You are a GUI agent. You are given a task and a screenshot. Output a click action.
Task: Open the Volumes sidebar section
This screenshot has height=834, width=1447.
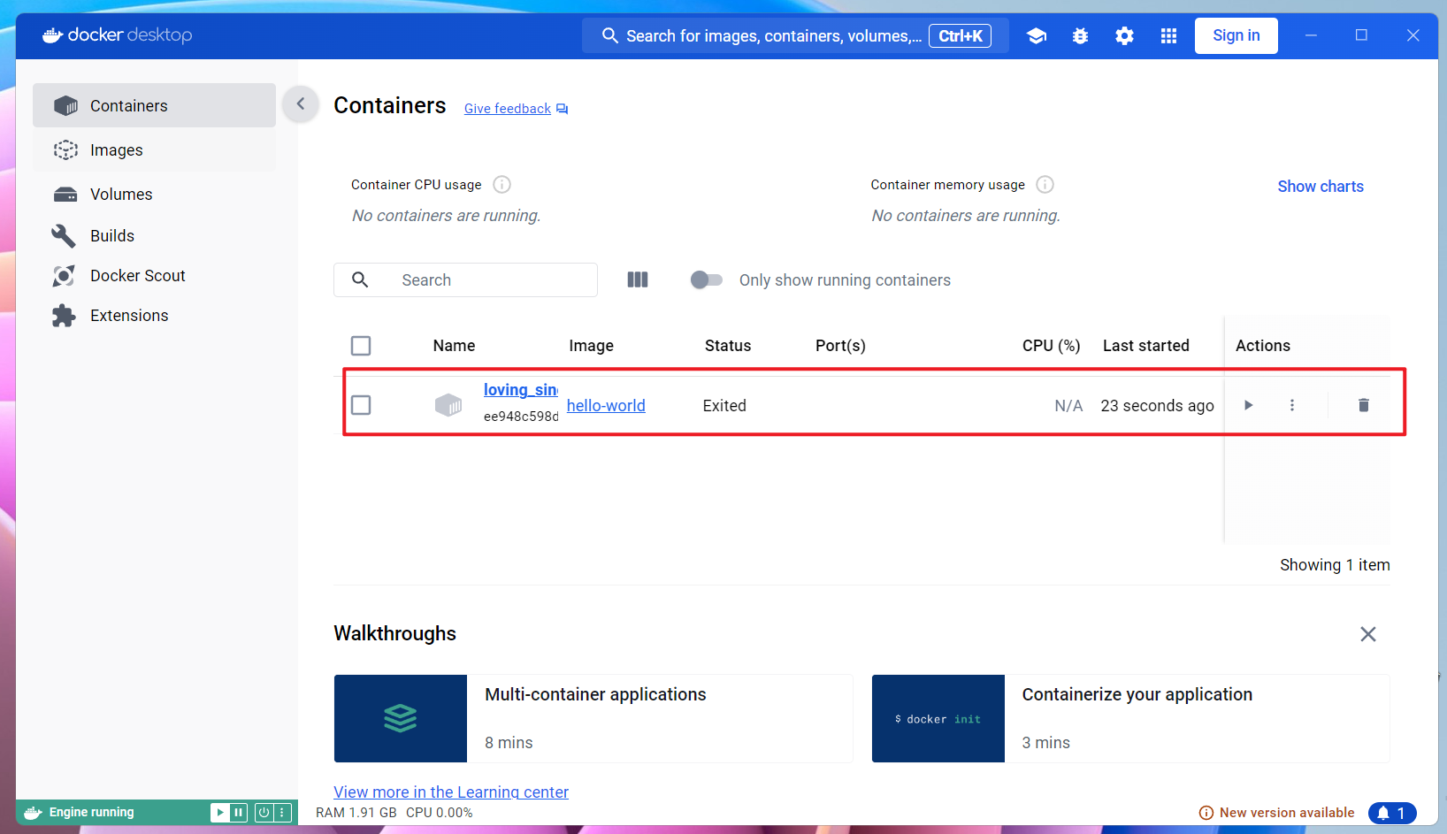click(154, 194)
